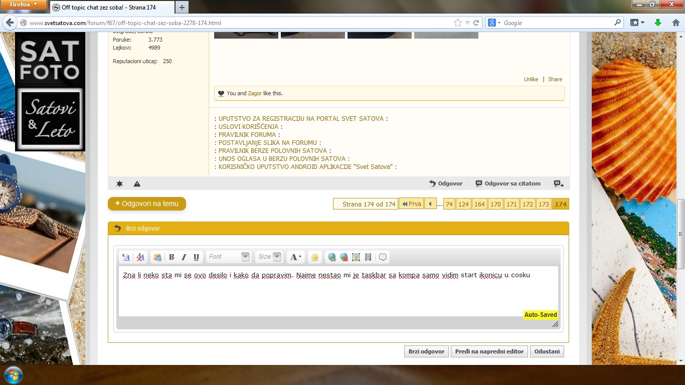Click the remove text formatting icon
Screen dimensions: 685x385
click(141, 257)
